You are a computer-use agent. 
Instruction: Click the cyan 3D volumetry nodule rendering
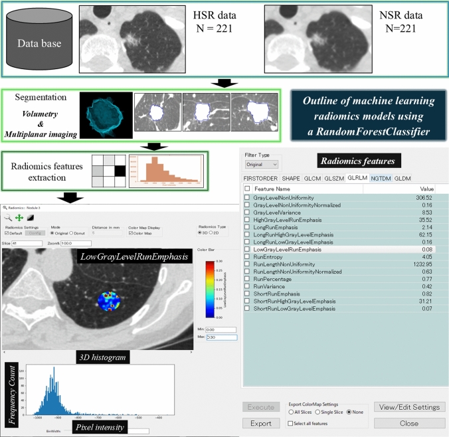click(x=105, y=116)
